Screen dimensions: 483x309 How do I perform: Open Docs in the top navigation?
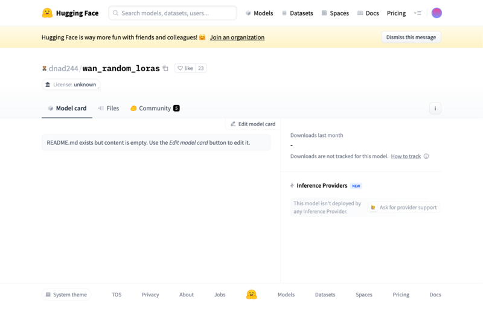click(x=368, y=13)
